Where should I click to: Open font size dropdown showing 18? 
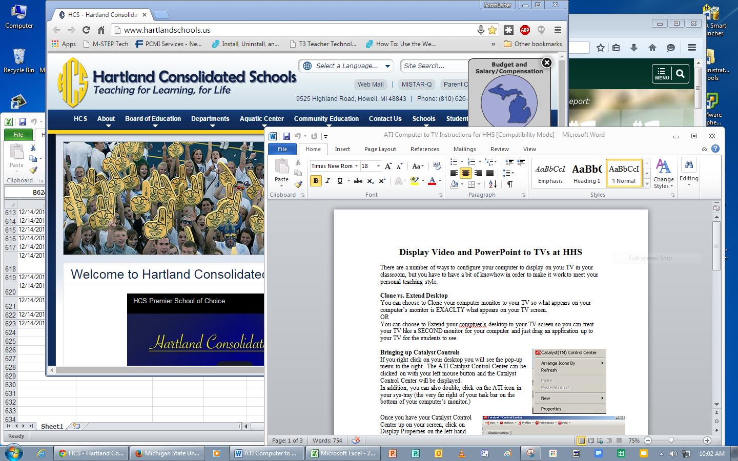coord(378,166)
